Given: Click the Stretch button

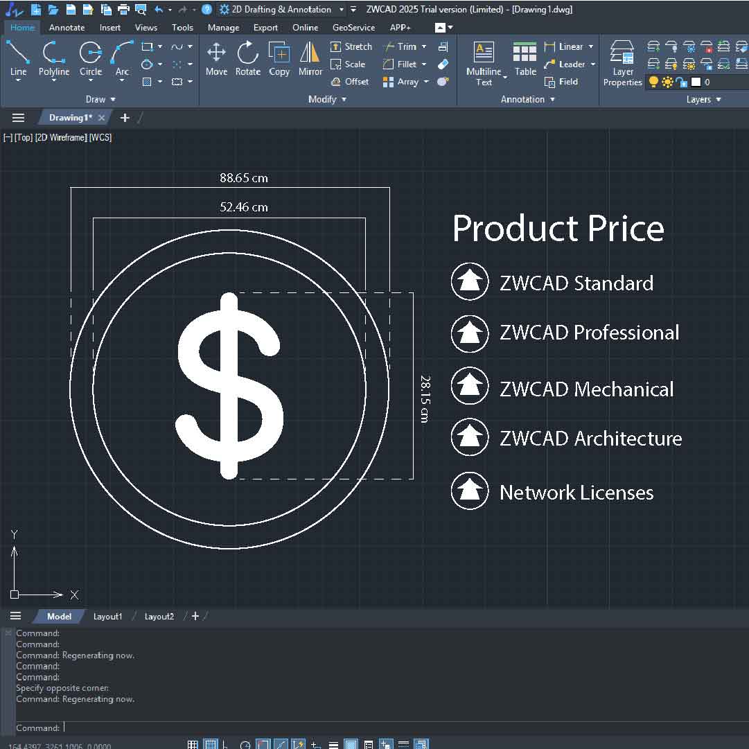Looking at the screenshot, I should tap(351, 47).
